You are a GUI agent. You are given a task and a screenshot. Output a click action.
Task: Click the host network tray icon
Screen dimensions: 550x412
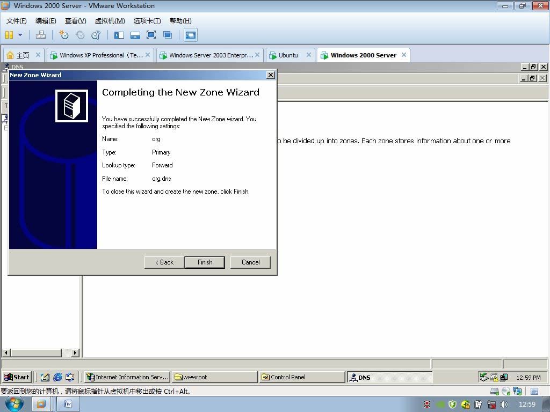click(491, 404)
